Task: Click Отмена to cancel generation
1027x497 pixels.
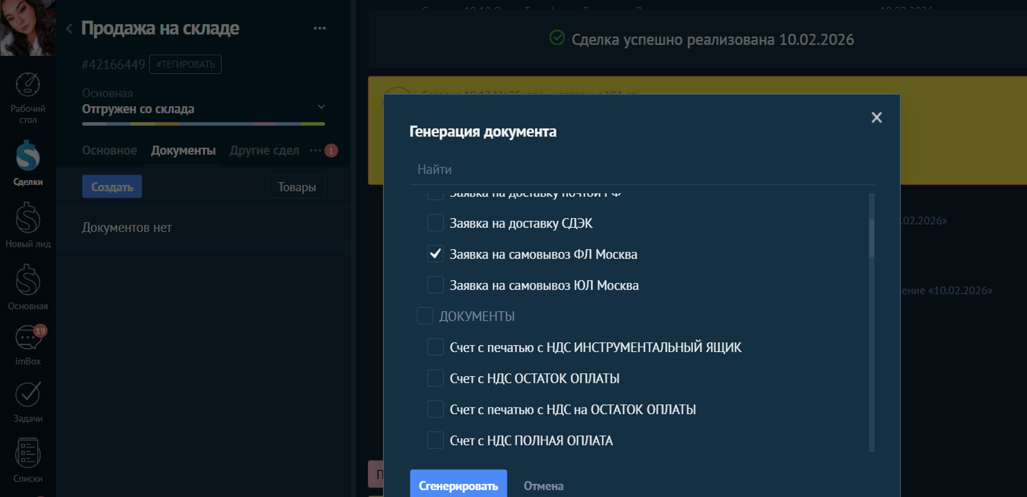Action: (543, 486)
